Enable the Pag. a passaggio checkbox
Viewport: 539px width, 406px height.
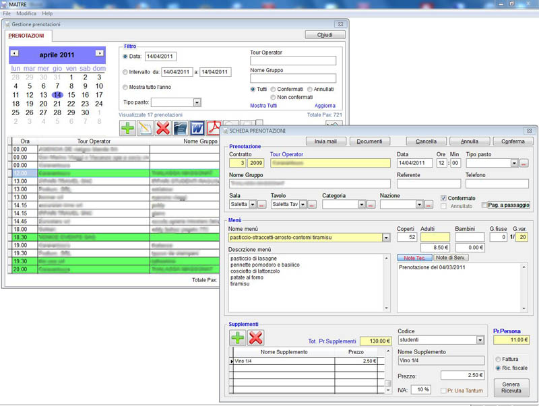(484, 205)
